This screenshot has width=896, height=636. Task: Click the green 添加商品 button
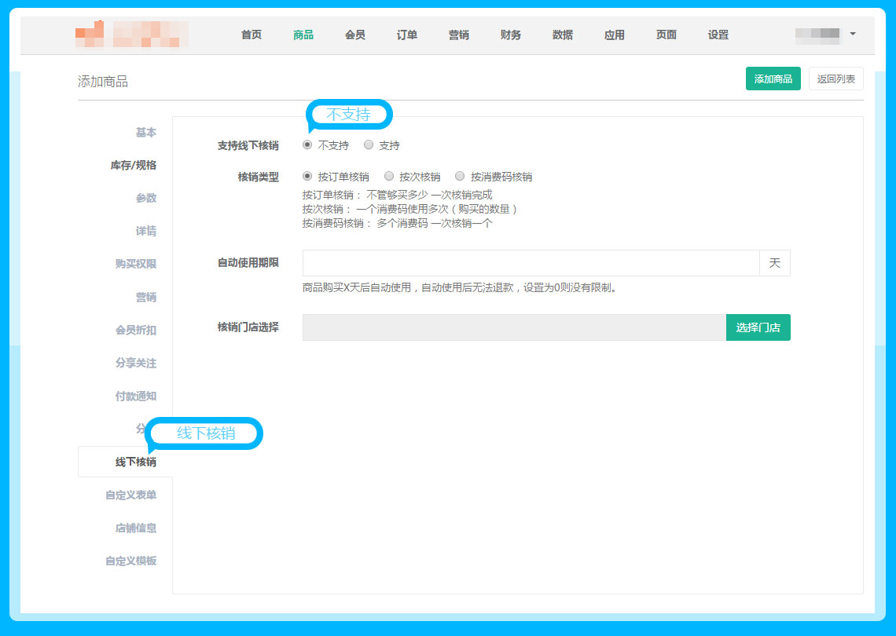(773, 79)
